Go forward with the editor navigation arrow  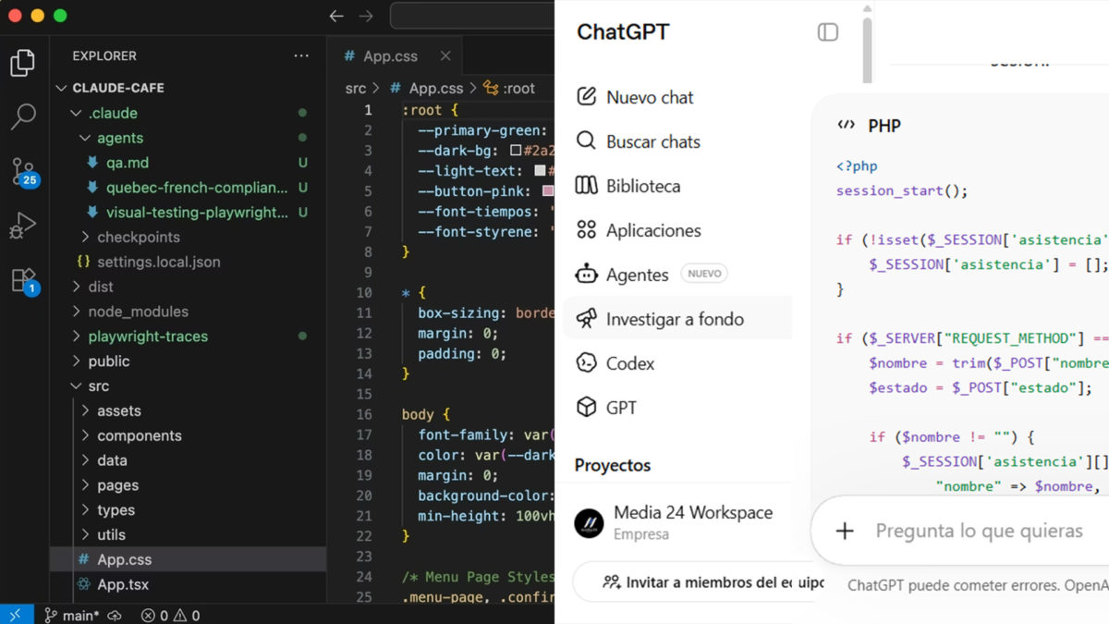(x=366, y=16)
